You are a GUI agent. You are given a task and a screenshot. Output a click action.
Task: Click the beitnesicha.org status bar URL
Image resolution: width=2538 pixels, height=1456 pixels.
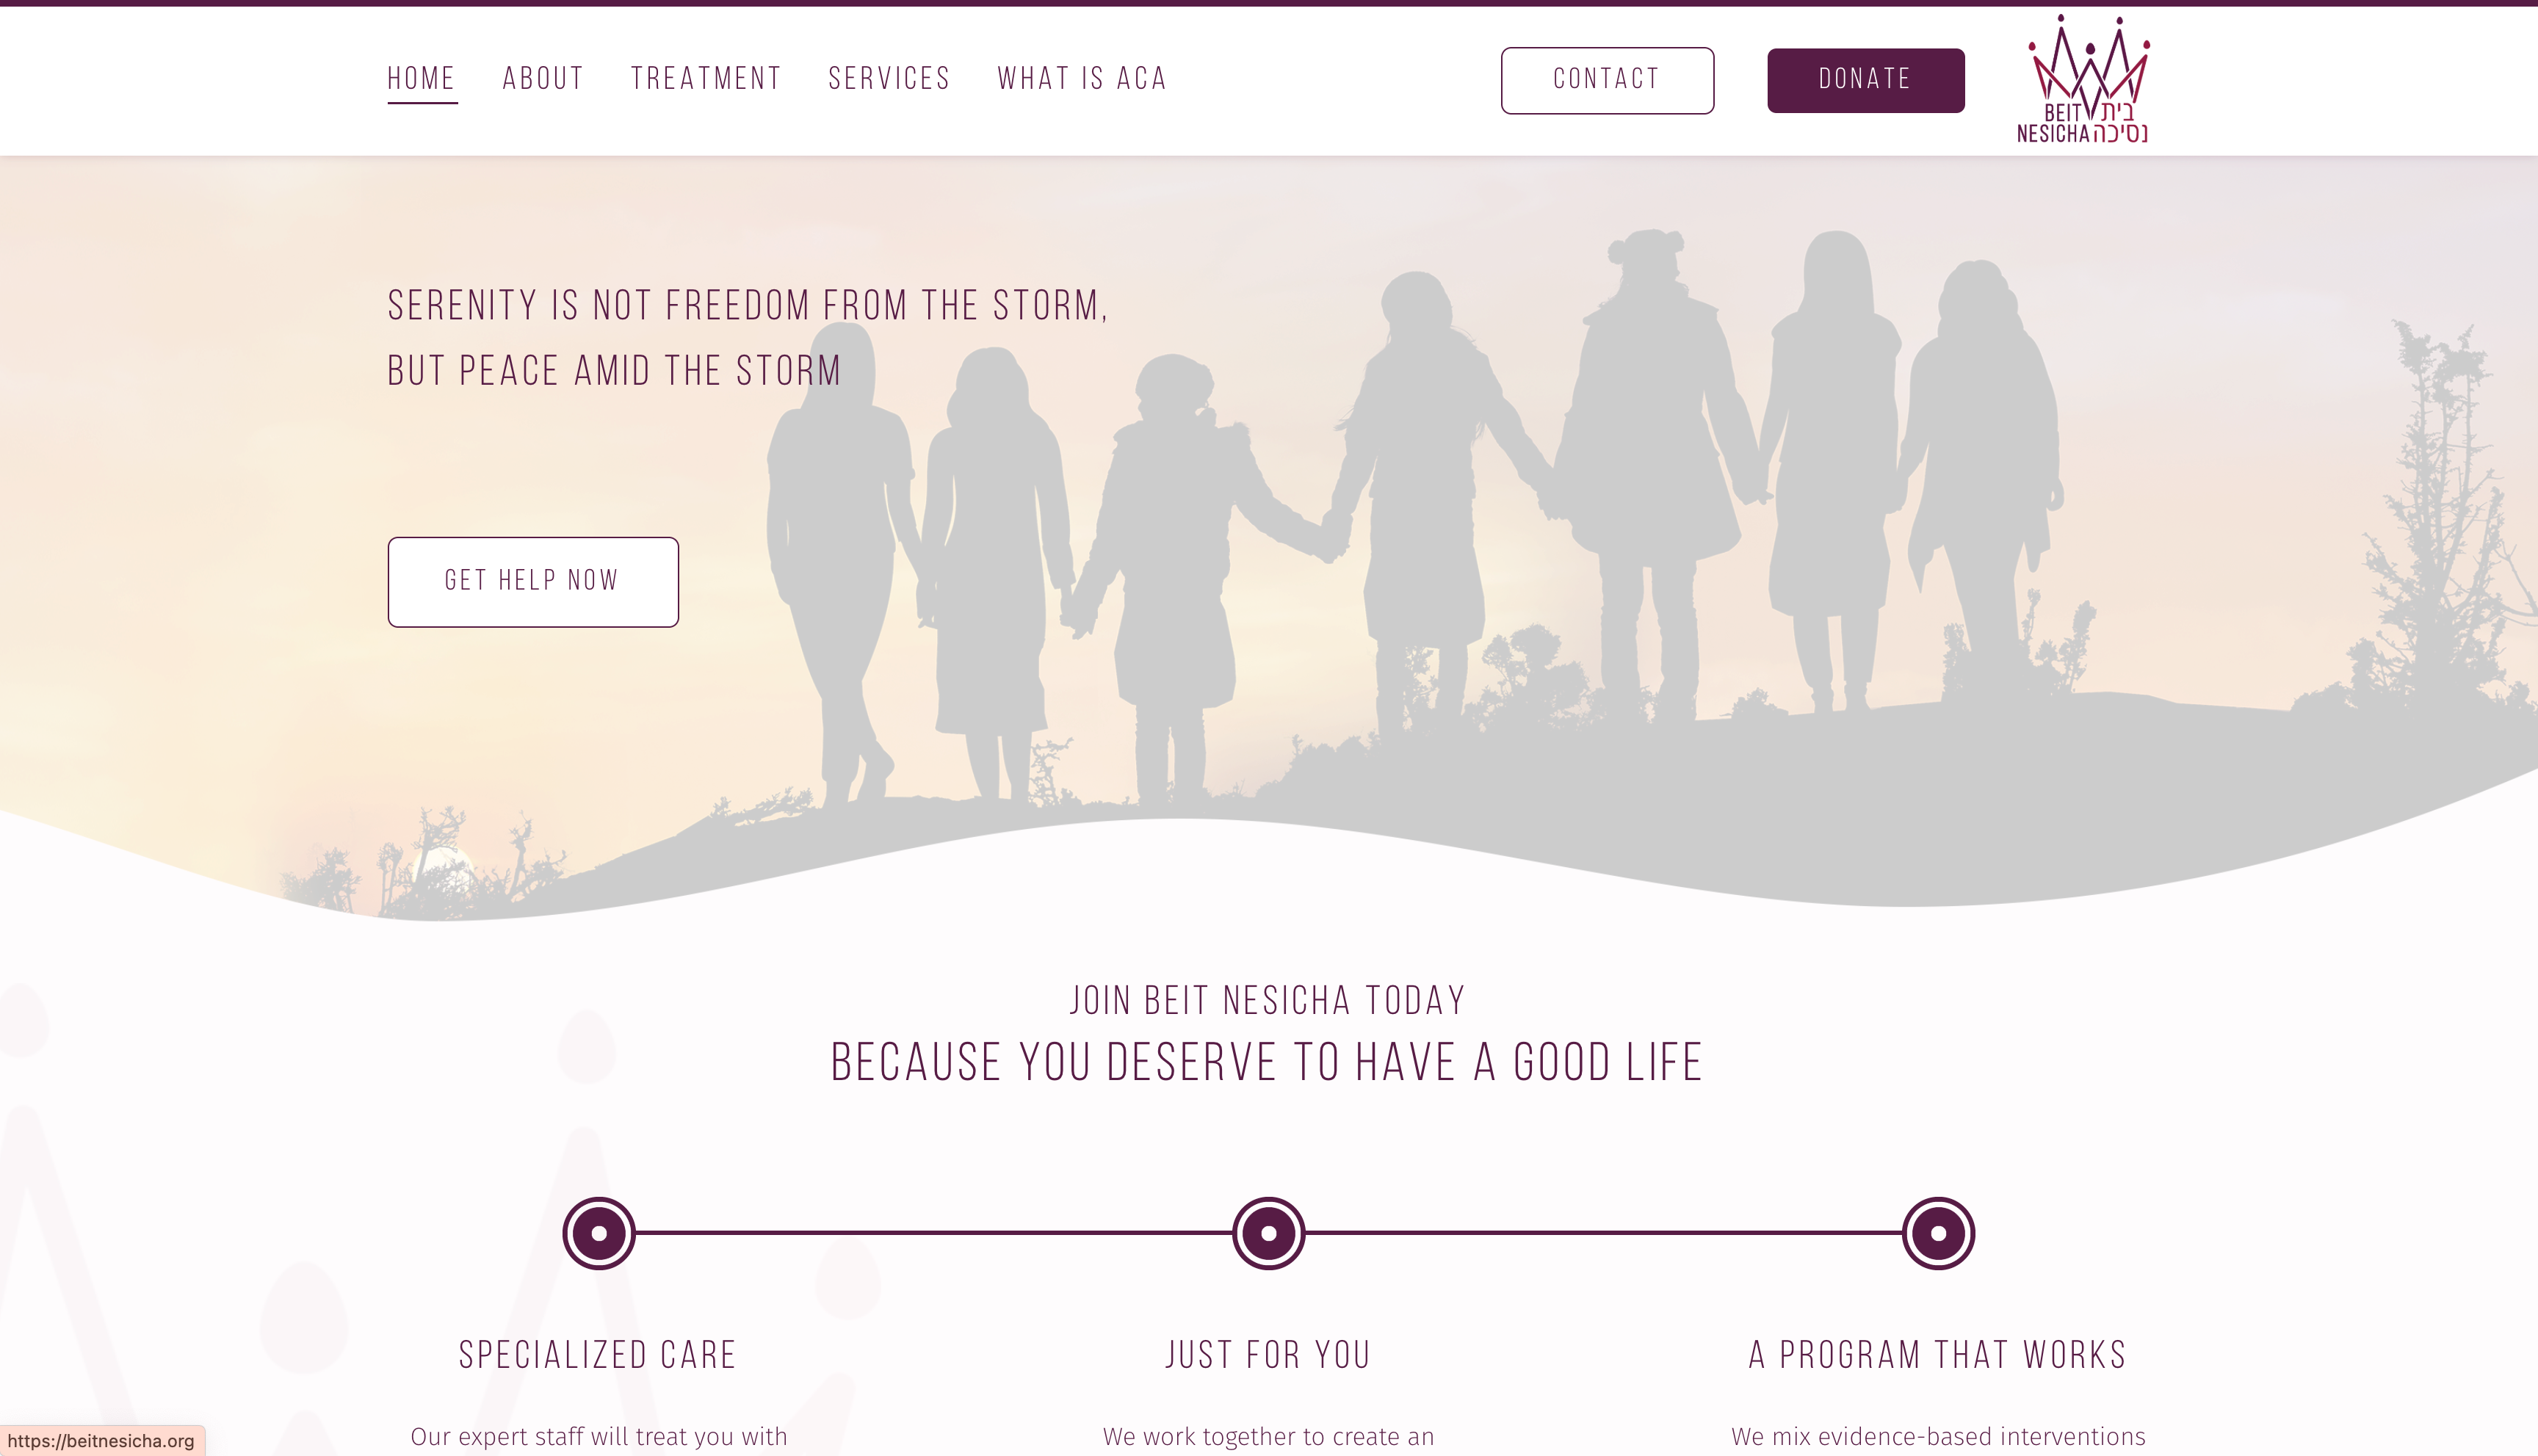point(102,1441)
